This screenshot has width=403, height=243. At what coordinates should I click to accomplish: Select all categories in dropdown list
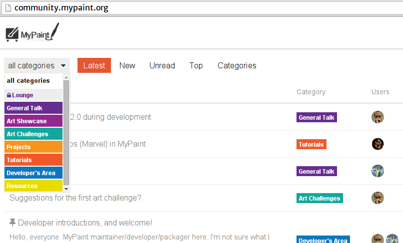point(33,81)
